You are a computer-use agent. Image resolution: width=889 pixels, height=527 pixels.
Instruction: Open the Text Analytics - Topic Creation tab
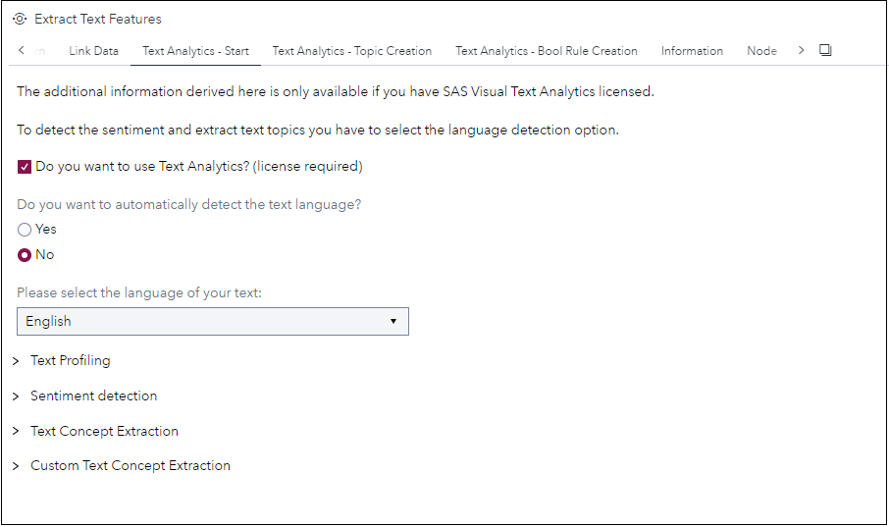352,50
